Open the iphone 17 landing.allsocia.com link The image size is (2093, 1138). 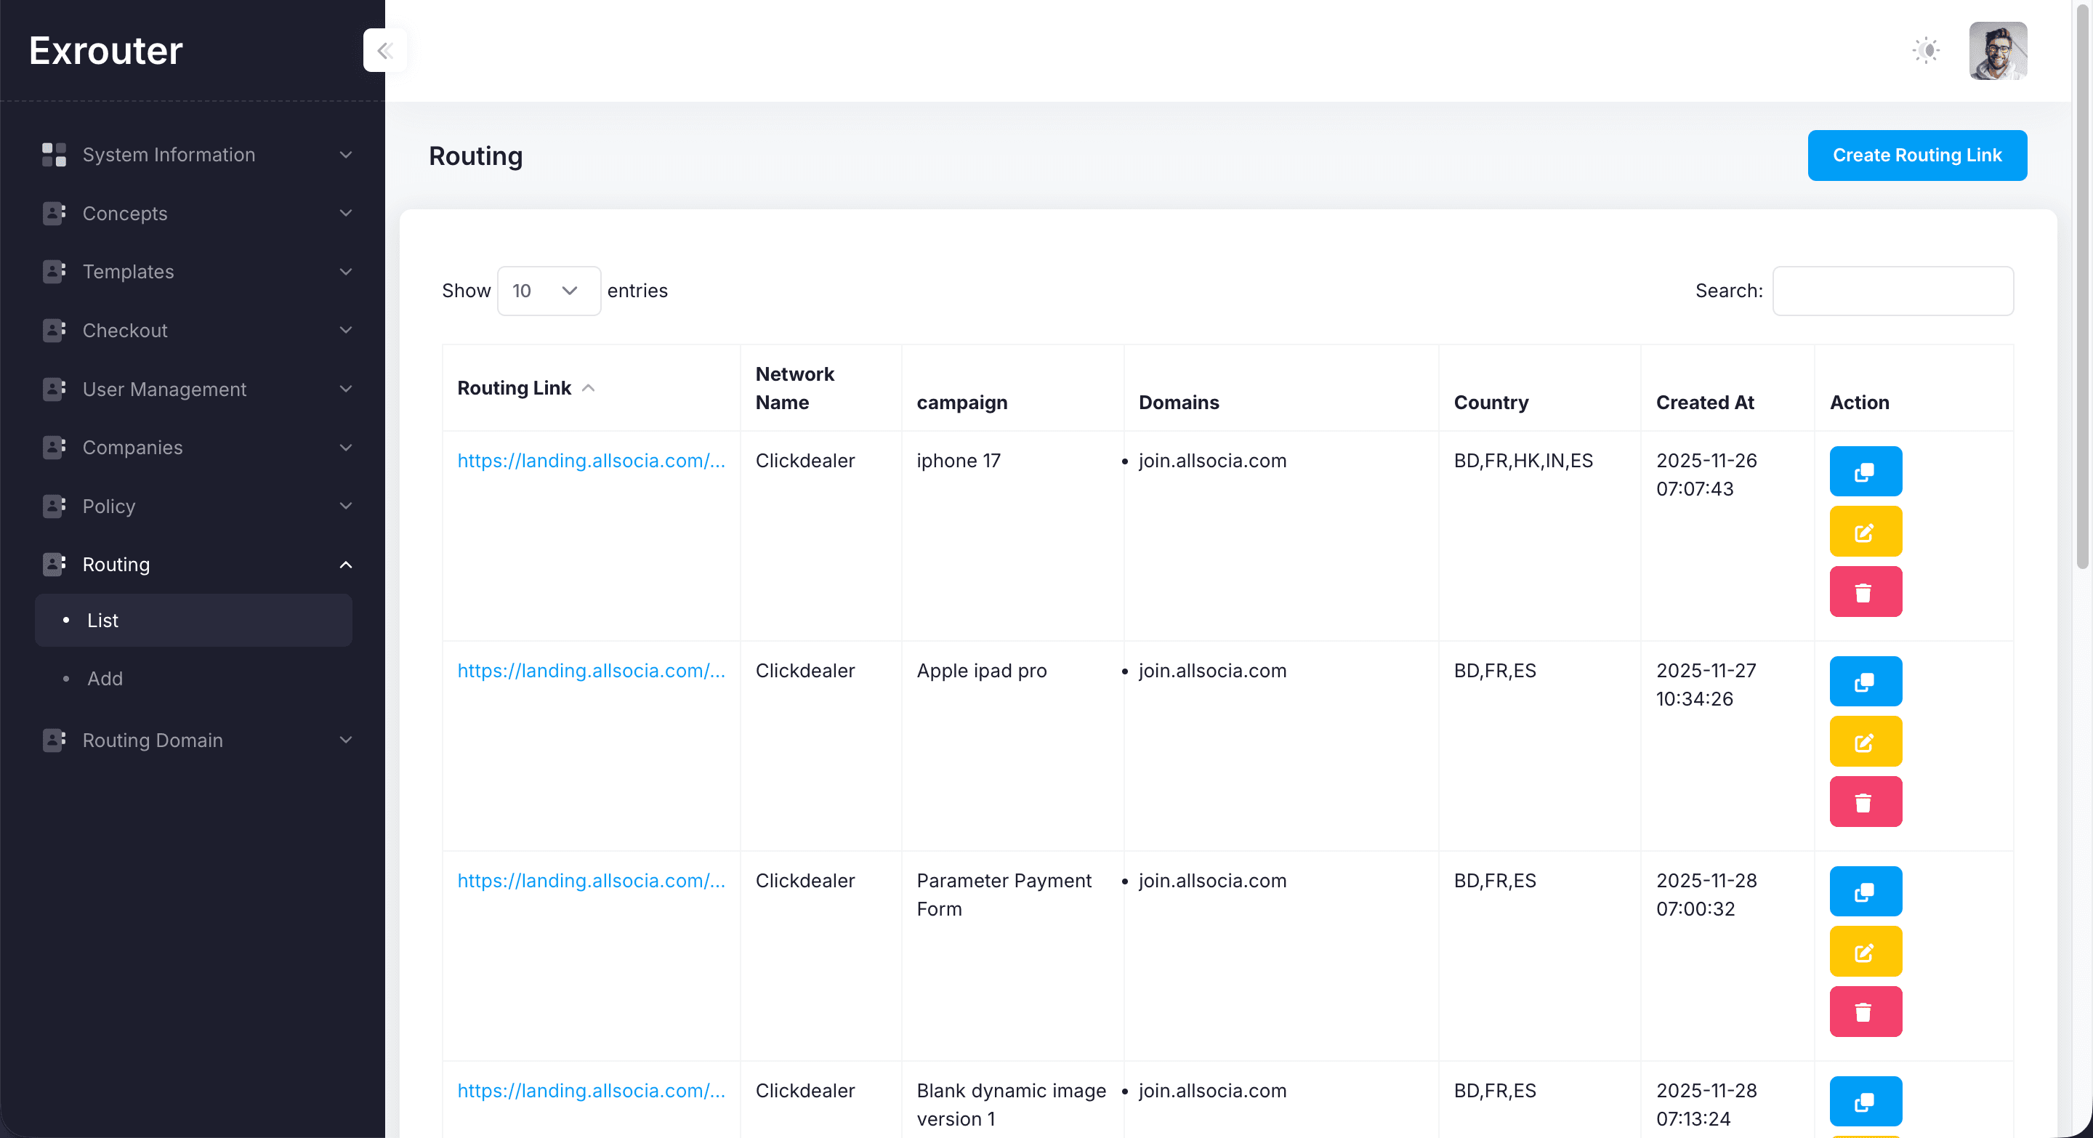[591, 461]
